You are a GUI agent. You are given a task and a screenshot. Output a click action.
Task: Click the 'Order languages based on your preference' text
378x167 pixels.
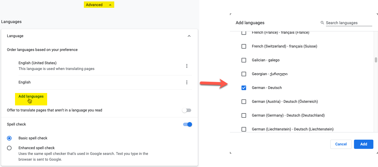42,50
